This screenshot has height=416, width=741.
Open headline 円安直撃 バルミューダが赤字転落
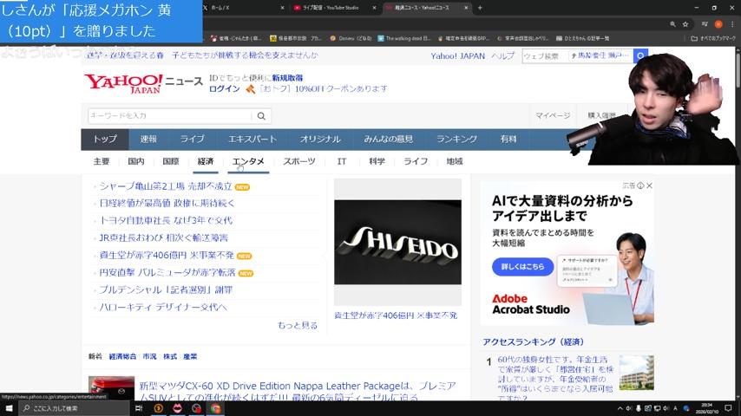pos(167,273)
